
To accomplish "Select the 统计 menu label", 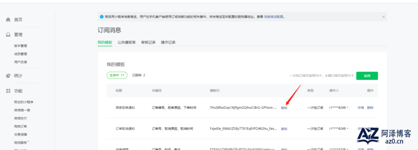I will click(x=18, y=76).
